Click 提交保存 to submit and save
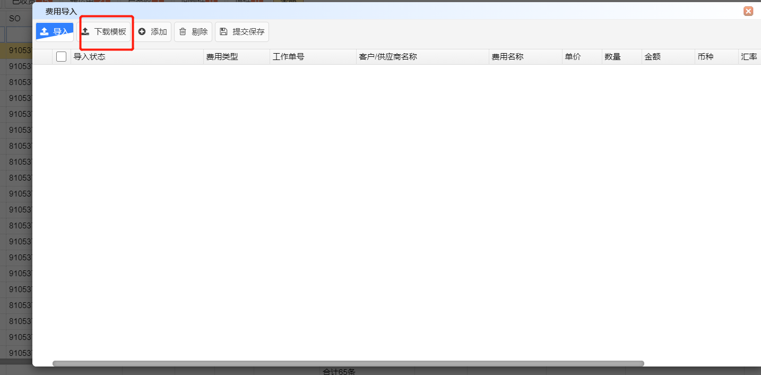This screenshot has width=761, height=375. 242,32
